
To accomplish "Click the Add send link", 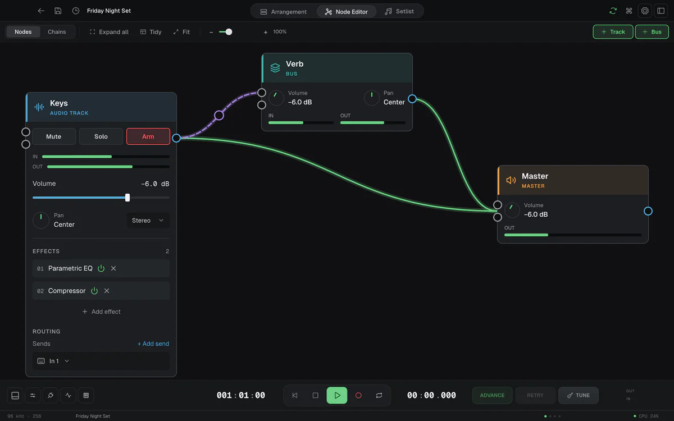I will pyautogui.click(x=153, y=344).
